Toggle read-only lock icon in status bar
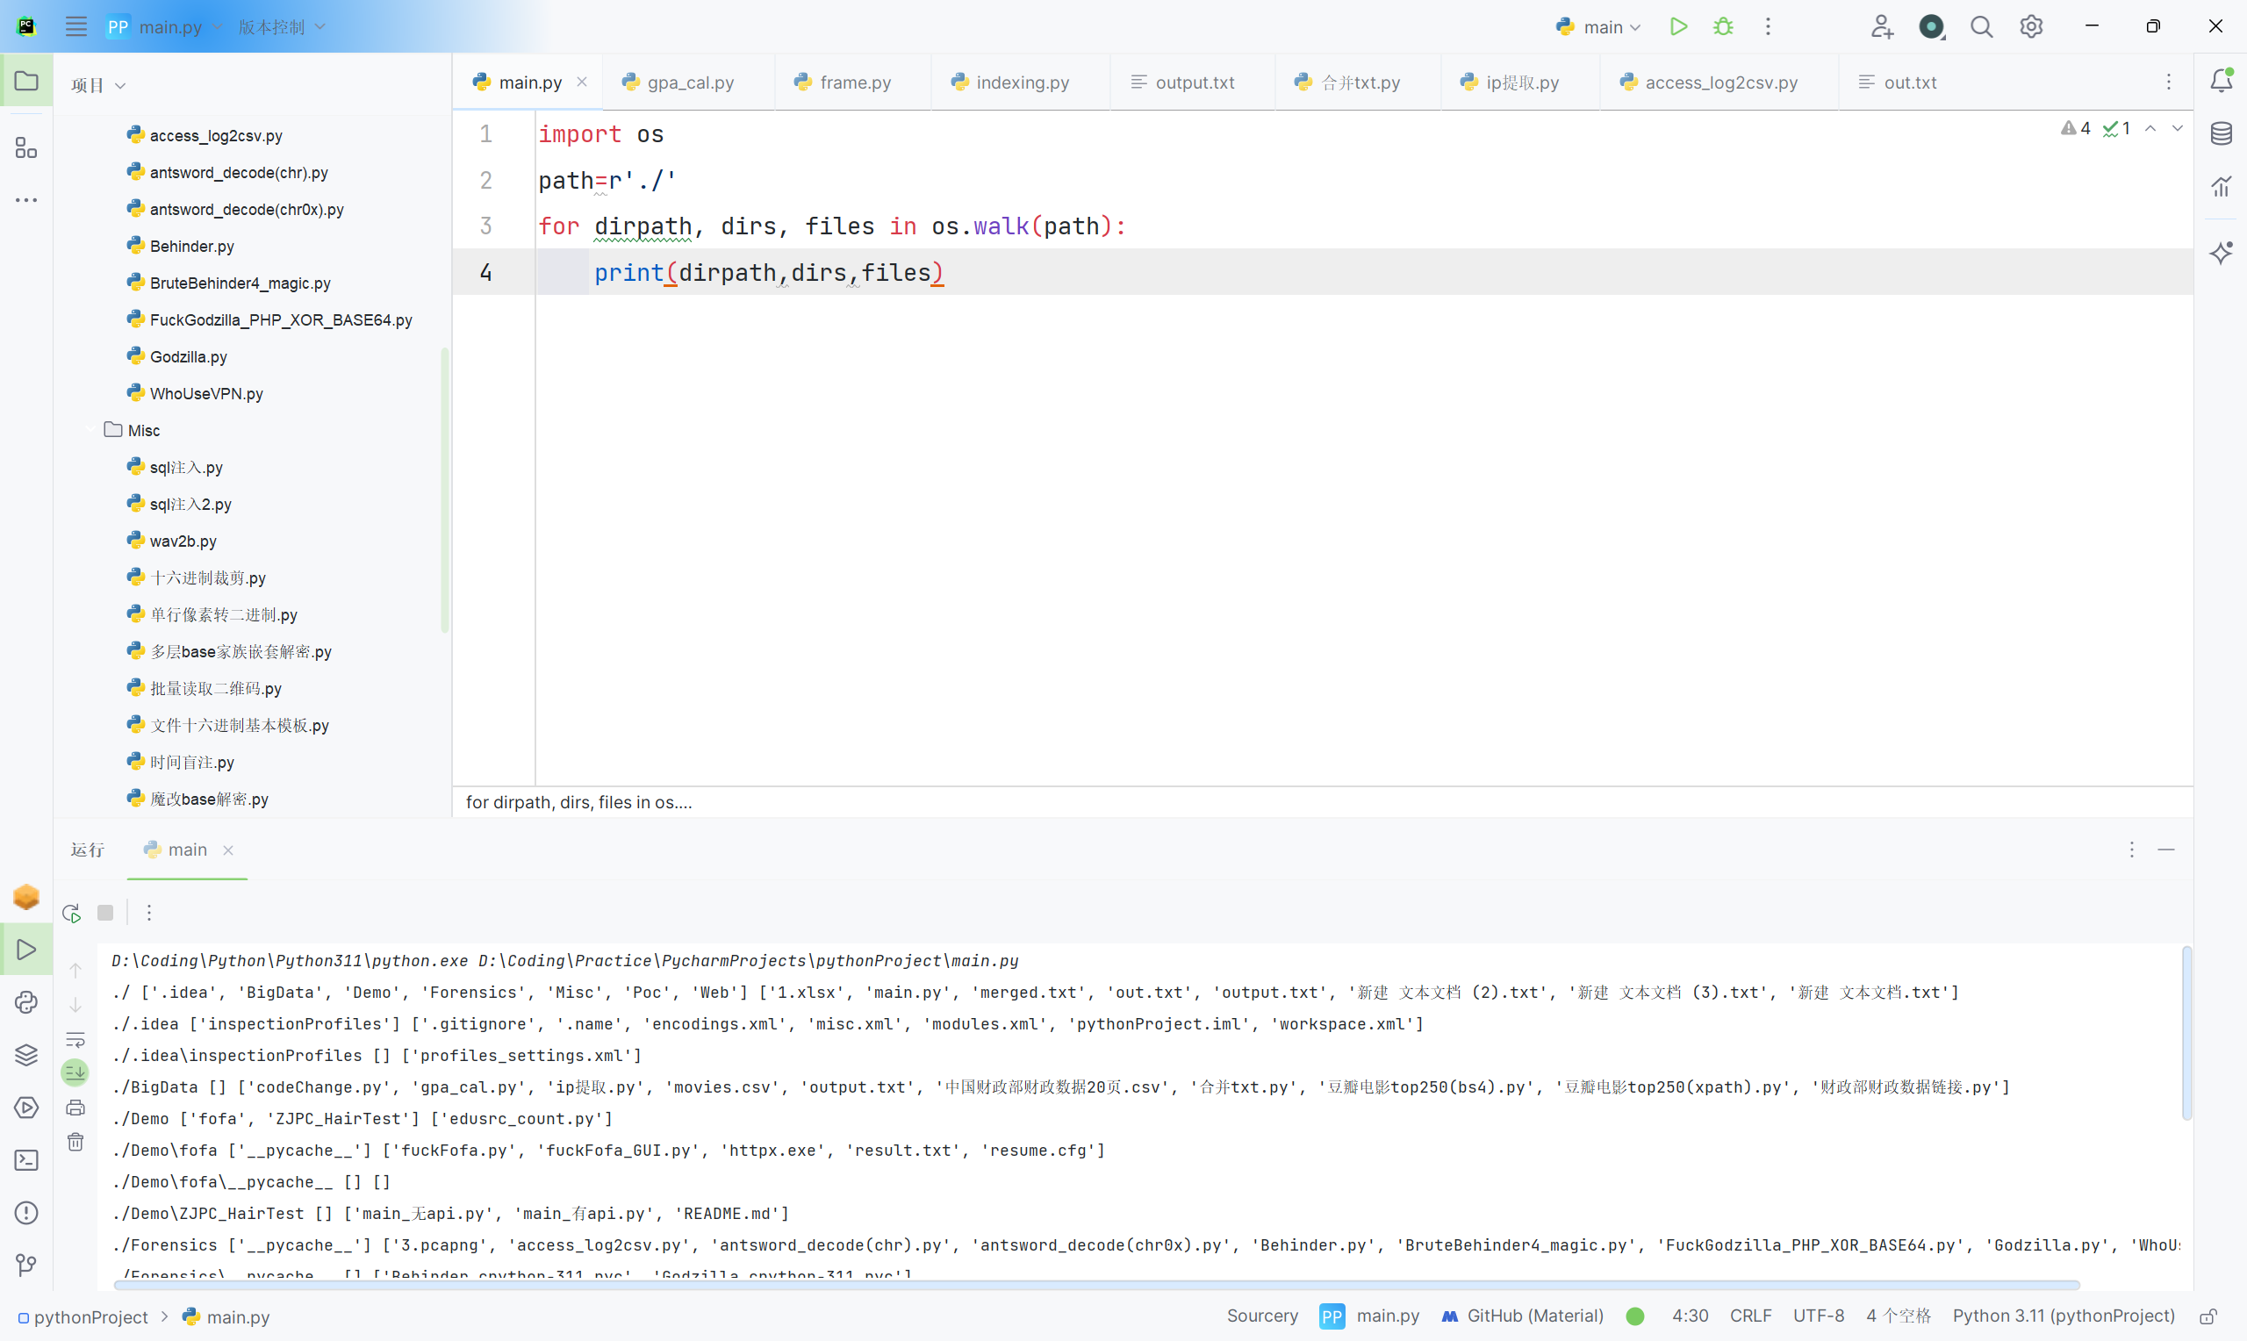2247x1341 pixels. [x=2208, y=1316]
